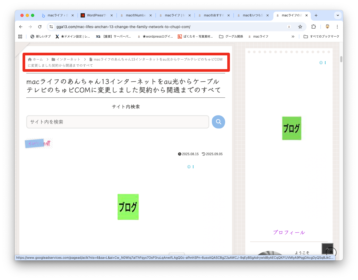Open the グーグル関係 bookmark folder

click(231, 37)
